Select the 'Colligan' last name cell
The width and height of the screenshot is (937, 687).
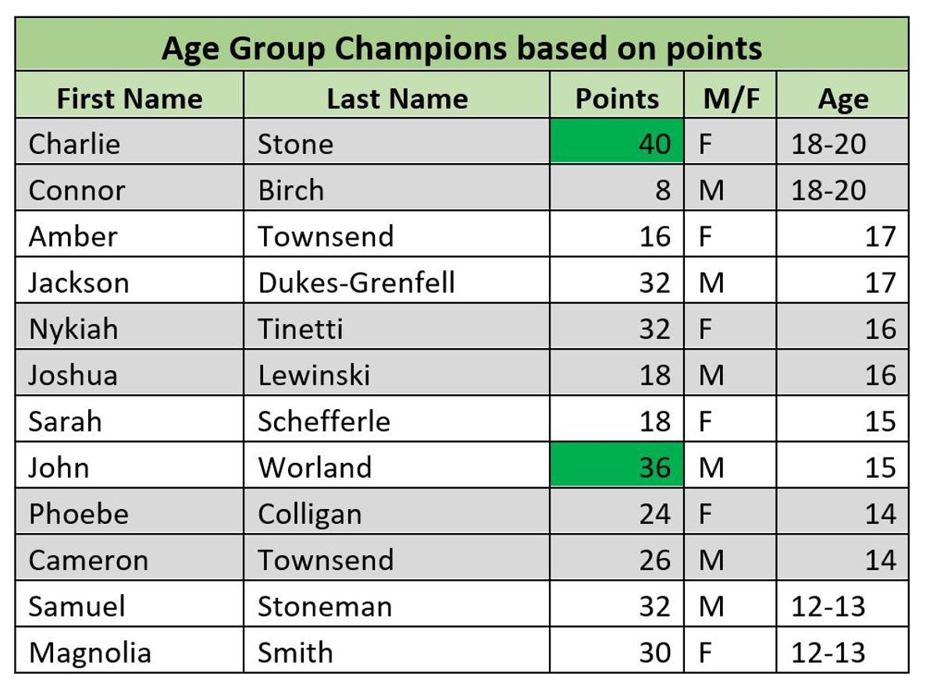(397, 514)
